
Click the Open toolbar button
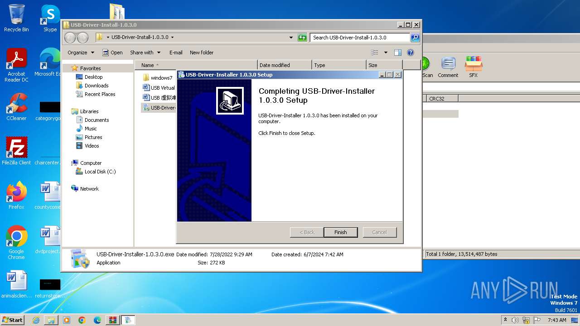coord(112,53)
